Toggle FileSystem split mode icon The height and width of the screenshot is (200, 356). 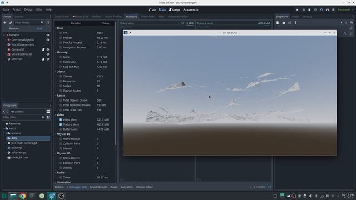click(x=48, y=112)
